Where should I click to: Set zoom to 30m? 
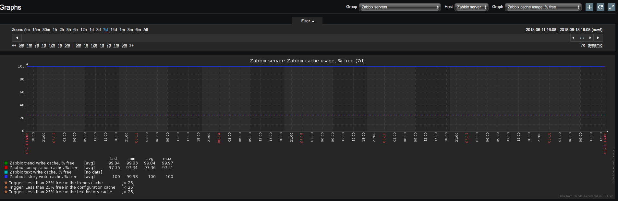click(x=46, y=30)
